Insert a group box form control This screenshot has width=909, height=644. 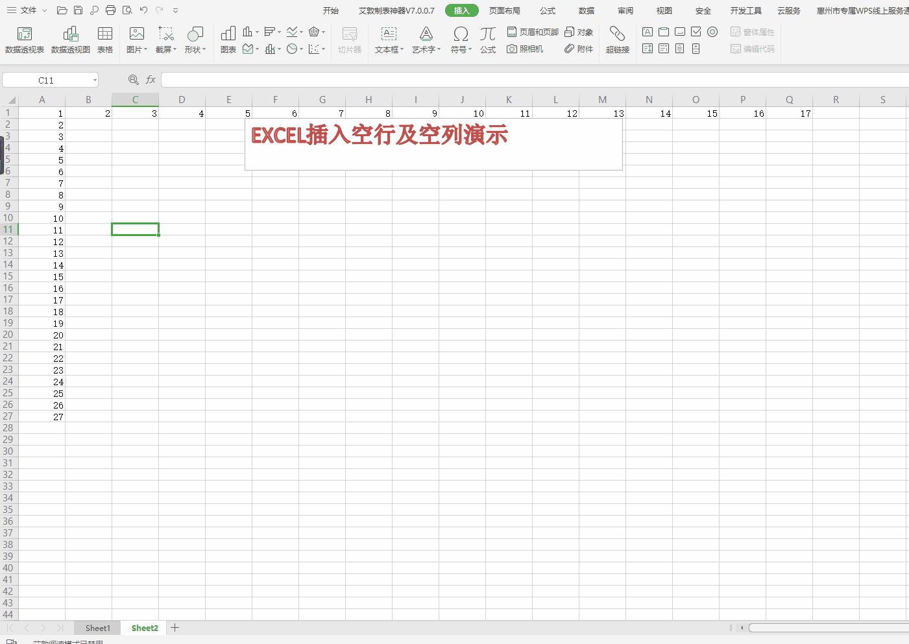664,32
